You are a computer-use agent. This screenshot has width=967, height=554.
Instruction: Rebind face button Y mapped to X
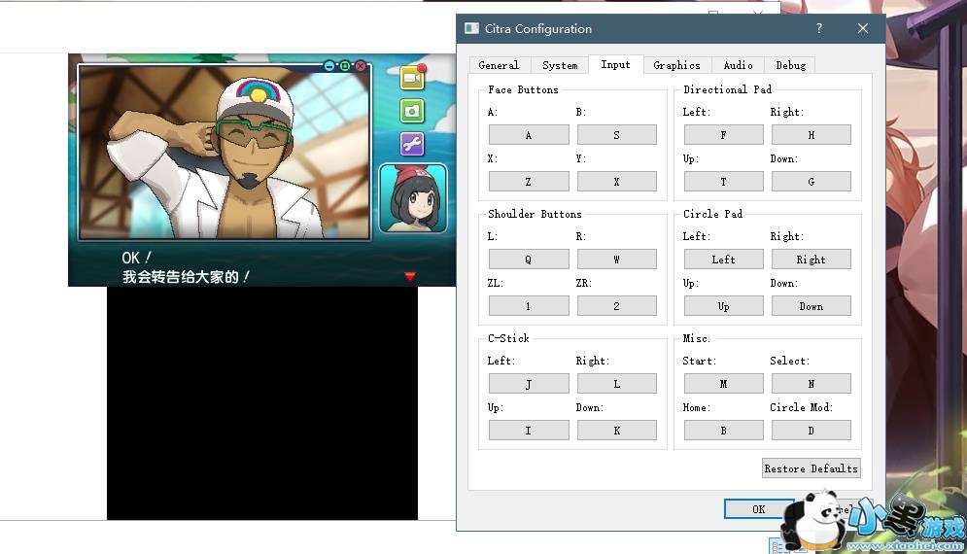click(617, 182)
